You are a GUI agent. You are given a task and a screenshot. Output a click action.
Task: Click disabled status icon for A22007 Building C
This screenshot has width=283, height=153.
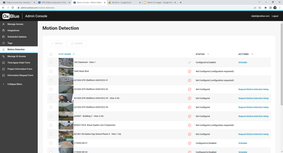pyautogui.click(x=190, y=116)
